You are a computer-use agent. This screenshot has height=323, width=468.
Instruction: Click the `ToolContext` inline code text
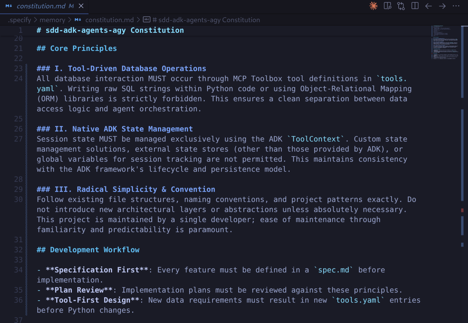316,139
